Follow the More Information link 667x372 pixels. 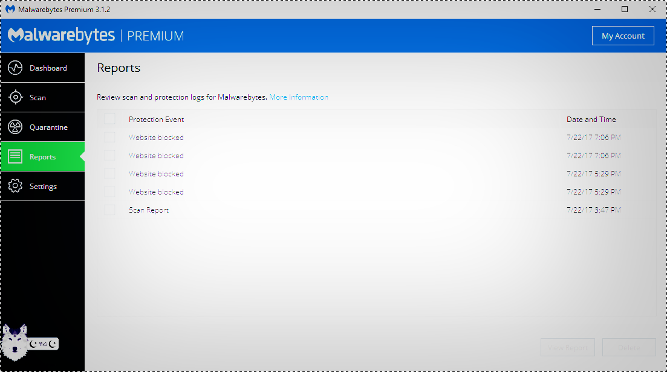[x=299, y=97]
